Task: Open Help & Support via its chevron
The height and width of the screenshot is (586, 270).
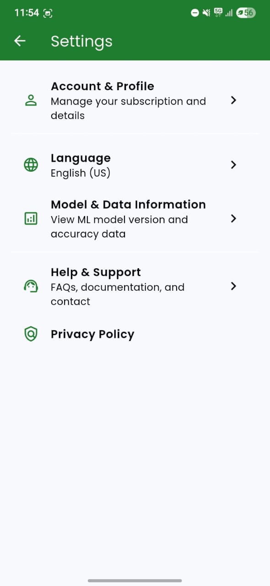Action: [233, 286]
